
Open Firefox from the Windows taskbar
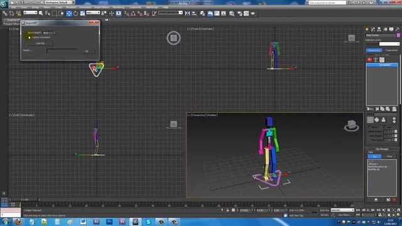coord(18,222)
